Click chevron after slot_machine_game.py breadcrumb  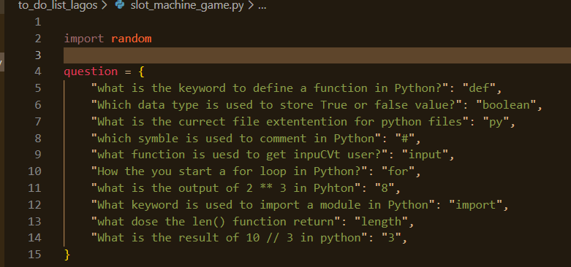click(x=251, y=6)
